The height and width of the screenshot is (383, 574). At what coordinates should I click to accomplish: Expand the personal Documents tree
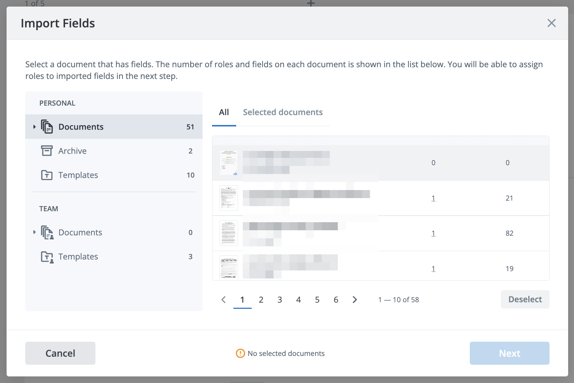tap(34, 127)
